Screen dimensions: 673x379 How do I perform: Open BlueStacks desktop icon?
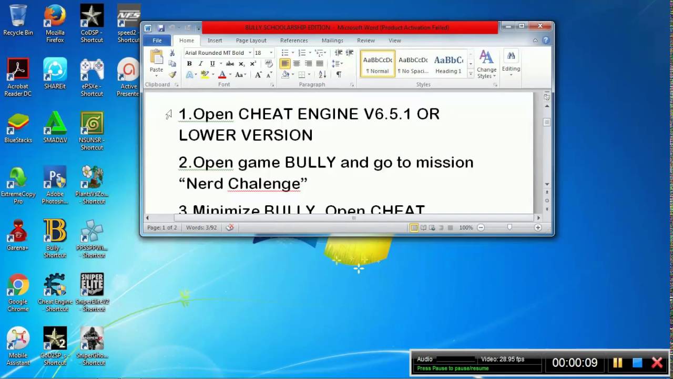[x=18, y=128]
